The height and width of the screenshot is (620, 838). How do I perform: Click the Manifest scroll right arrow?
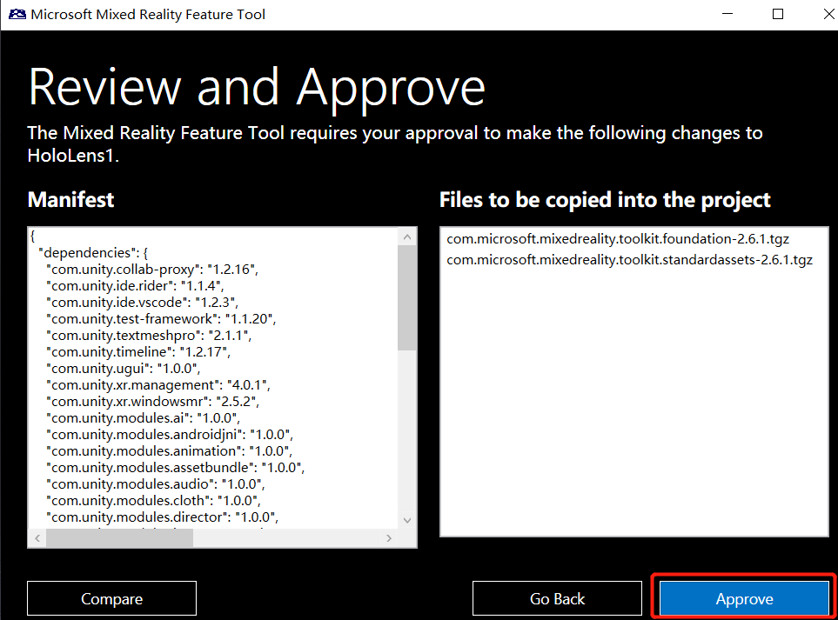pyautogui.click(x=390, y=538)
